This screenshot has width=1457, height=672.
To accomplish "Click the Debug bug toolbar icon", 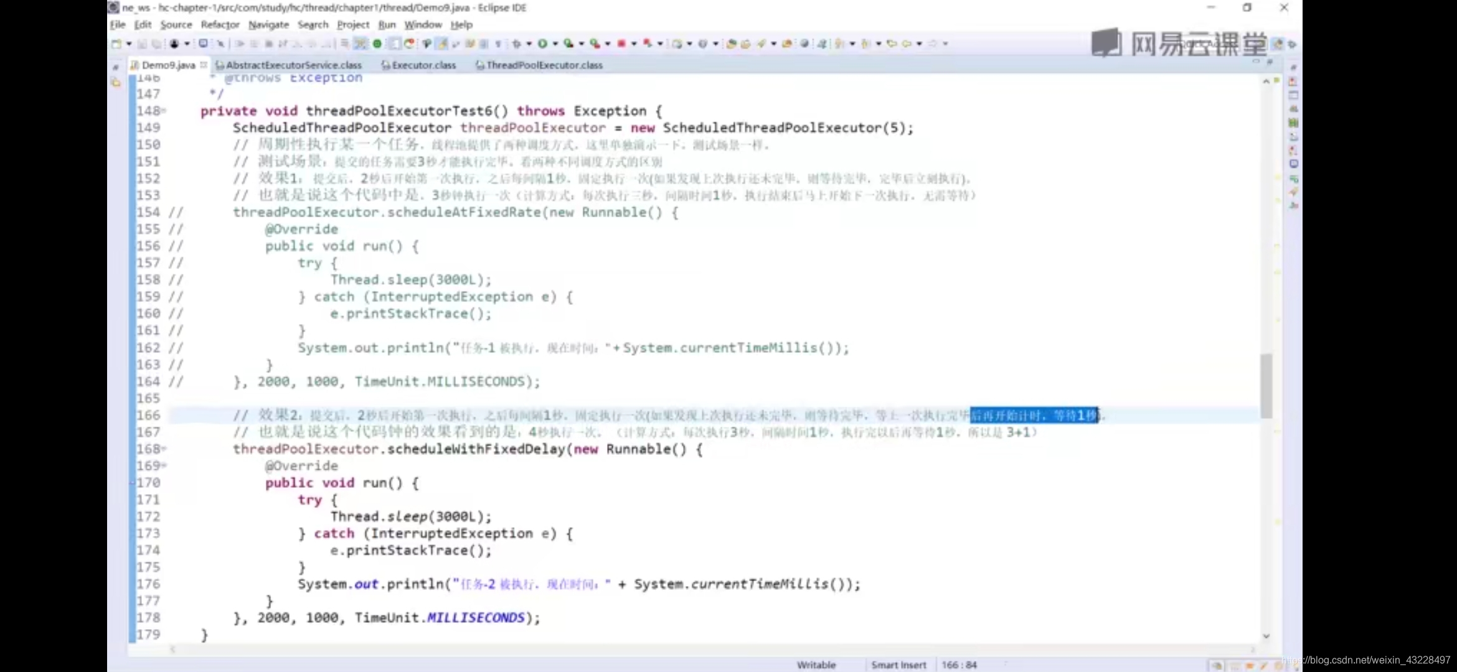I will pos(516,44).
